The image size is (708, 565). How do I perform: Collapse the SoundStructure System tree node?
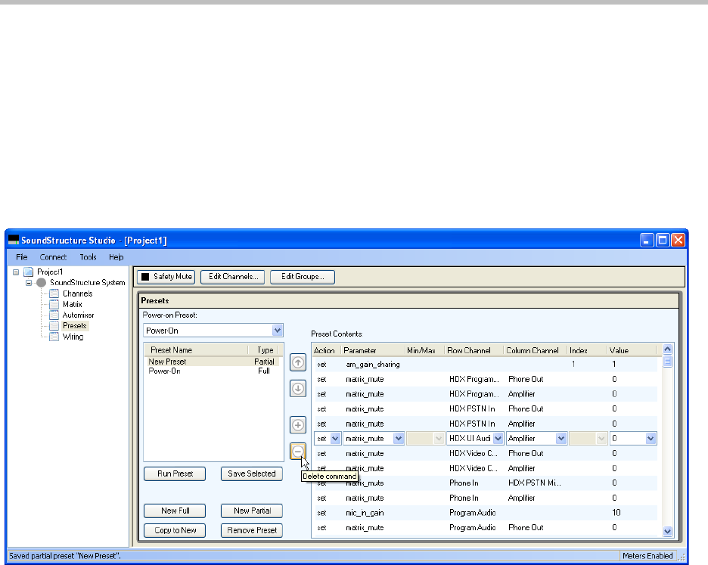coord(29,282)
